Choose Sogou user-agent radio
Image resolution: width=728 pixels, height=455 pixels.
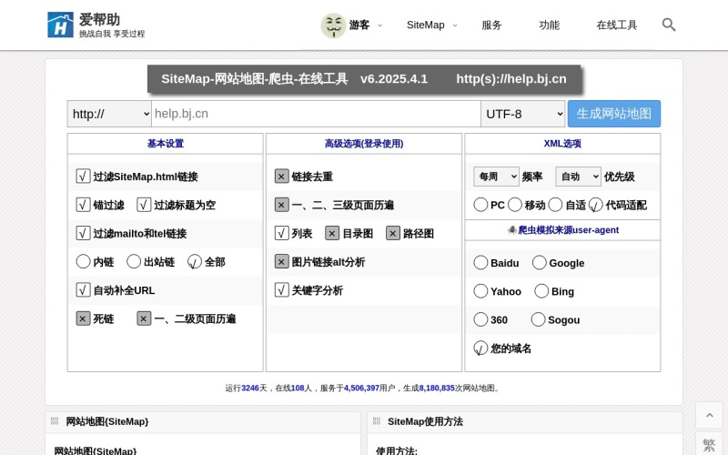(x=538, y=319)
